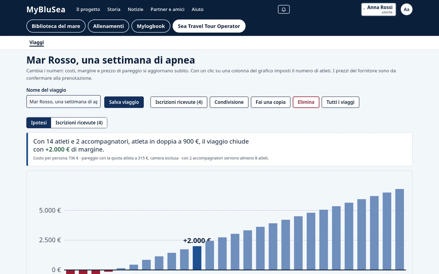
Task: Select the dark blue highlighted +2.000 € bar
Action: click(x=197, y=258)
